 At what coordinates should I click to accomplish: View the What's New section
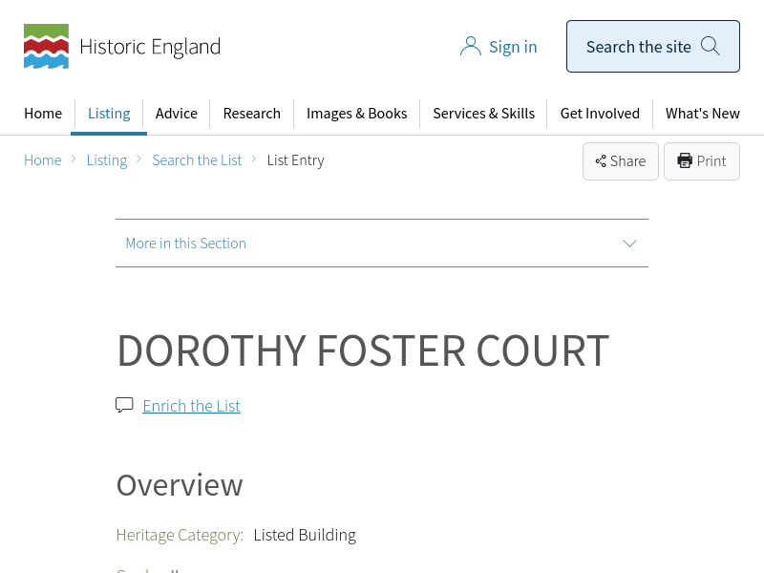(702, 113)
